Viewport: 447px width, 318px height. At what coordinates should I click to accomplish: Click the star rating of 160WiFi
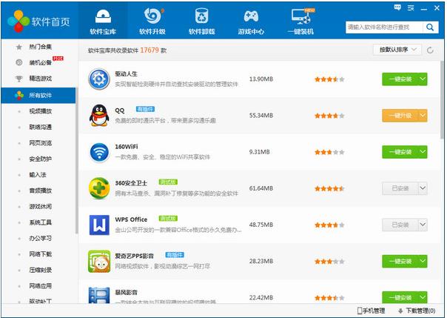pos(329,152)
